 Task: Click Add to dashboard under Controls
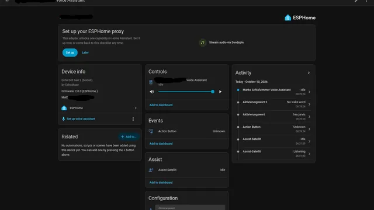coord(161,105)
